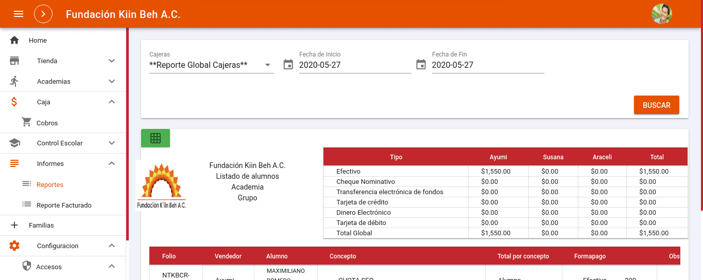
Task: Click the Total por concepto column header
Action: (x=523, y=256)
